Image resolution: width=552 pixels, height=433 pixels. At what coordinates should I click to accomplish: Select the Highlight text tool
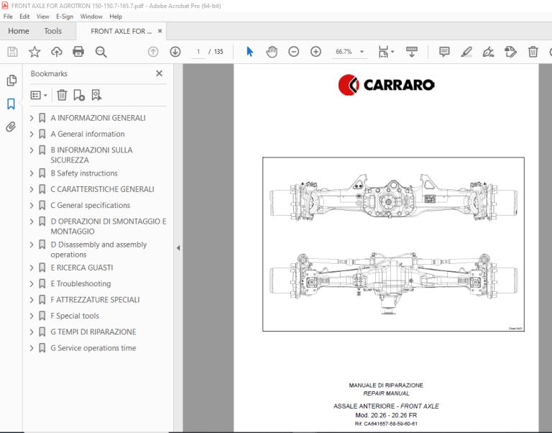[x=466, y=52]
